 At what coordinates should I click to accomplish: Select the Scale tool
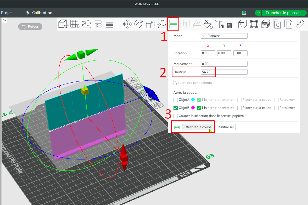[150, 24]
